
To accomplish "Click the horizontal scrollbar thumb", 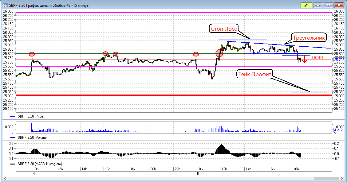I will point(327,178).
